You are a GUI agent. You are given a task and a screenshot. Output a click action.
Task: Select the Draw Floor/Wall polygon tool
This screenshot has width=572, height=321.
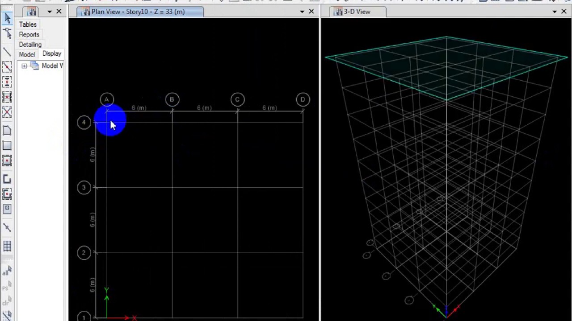click(x=7, y=131)
